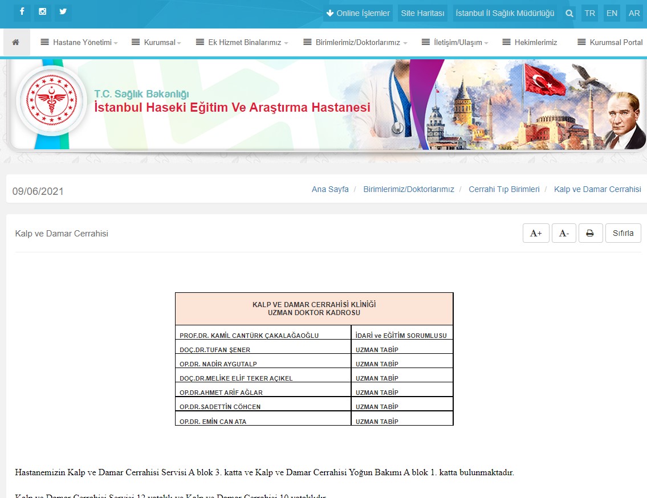The height and width of the screenshot is (498, 647).
Task: Click the print page icon
Action: click(x=590, y=233)
